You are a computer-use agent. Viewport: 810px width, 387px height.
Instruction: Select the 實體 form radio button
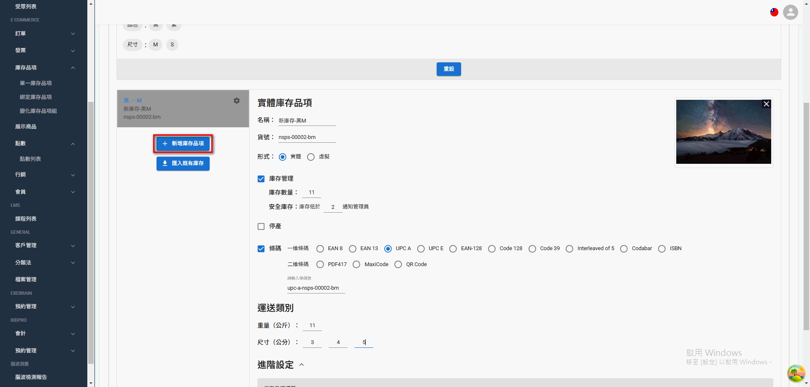(x=283, y=157)
